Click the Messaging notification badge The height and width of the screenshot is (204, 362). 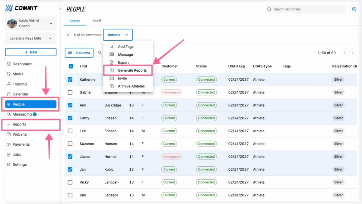35,114
